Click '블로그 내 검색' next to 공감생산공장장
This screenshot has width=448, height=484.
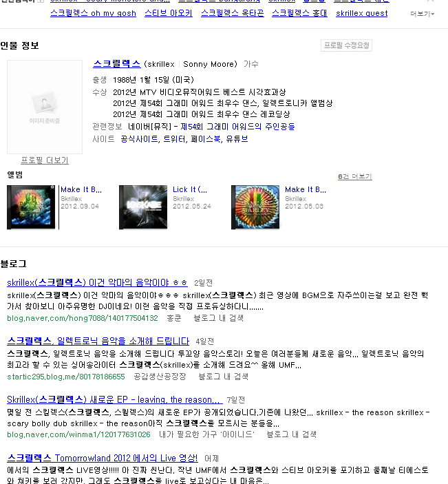(x=223, y=377)
